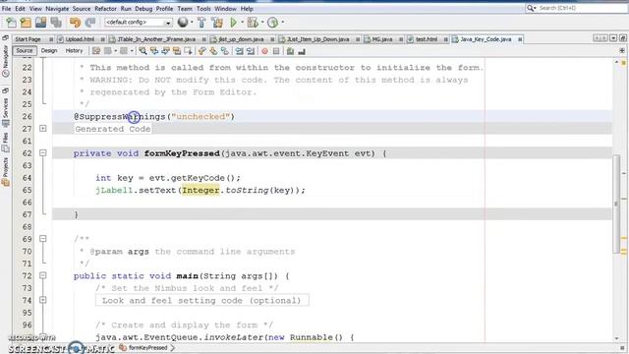Click Shift Line Right icon
Screen dimensions: 629x354
coord(251,51)
